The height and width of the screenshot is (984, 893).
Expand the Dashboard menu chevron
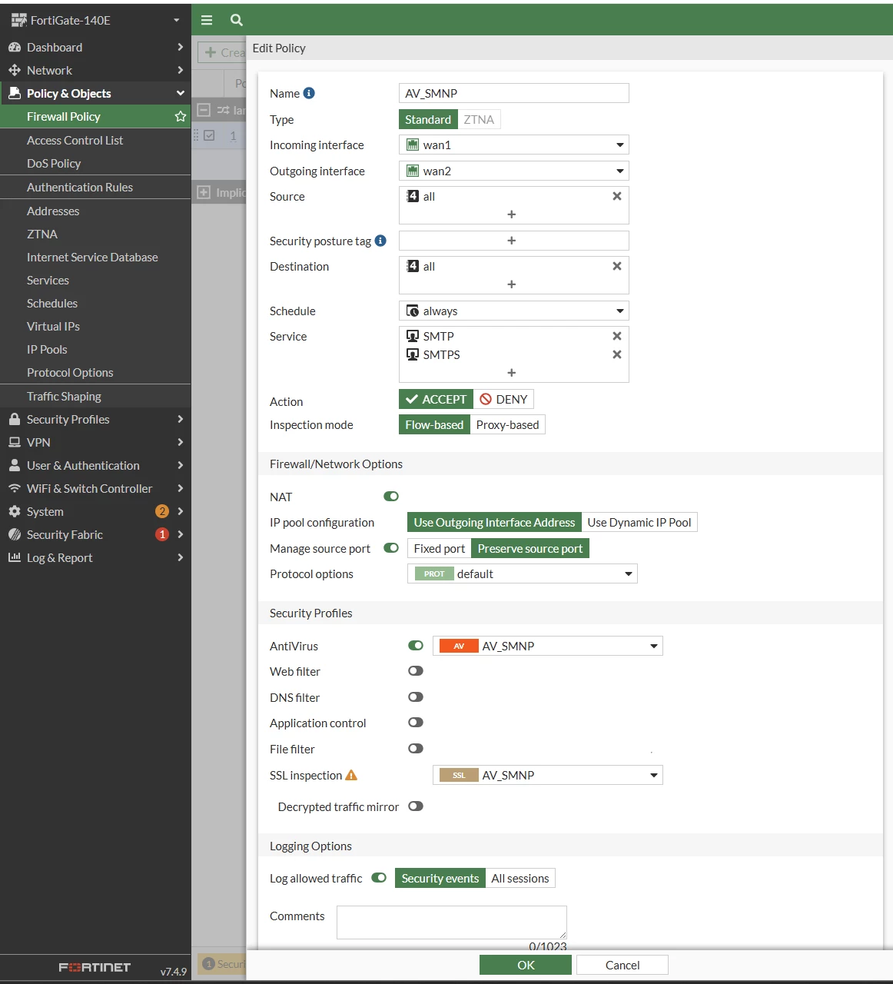pyautogui.click(x=181, y=47)
